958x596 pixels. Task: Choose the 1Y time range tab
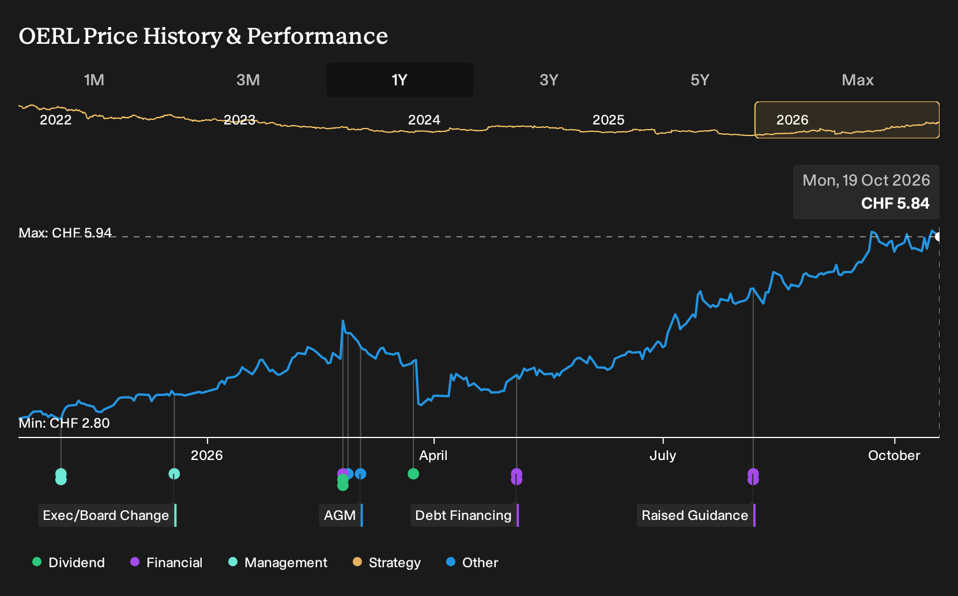click(399, 80)
